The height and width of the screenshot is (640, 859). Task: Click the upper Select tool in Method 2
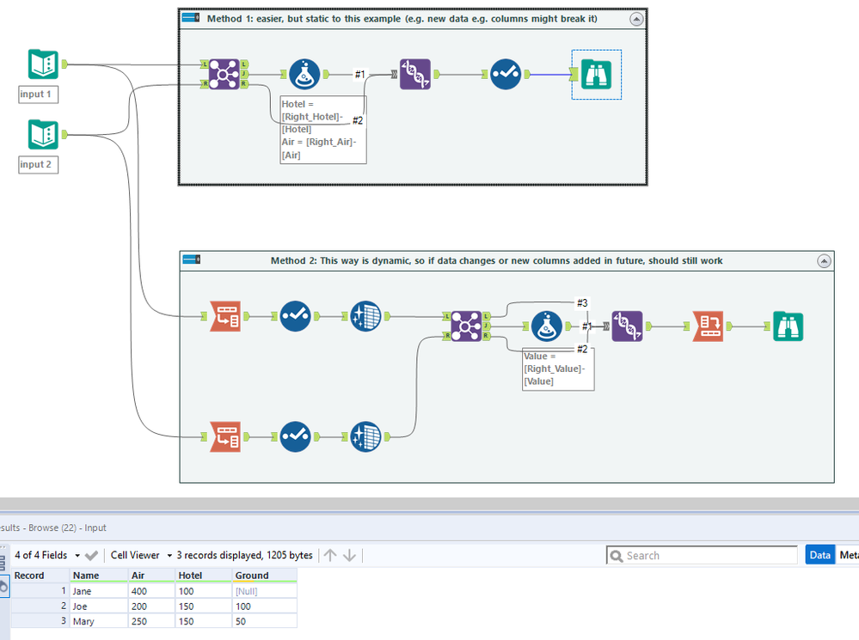point(295,316)
